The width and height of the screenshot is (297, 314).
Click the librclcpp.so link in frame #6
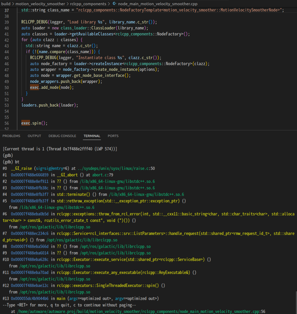(x=55, y=227)
